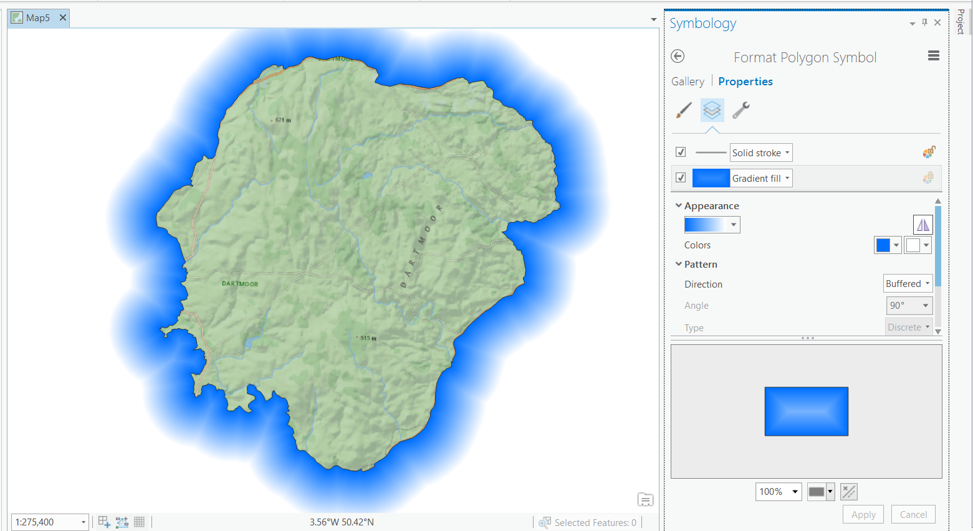Click the green DARTMOOR label on the map
The width and height of the screenshot is (973, 531).
tap(240, 284)
